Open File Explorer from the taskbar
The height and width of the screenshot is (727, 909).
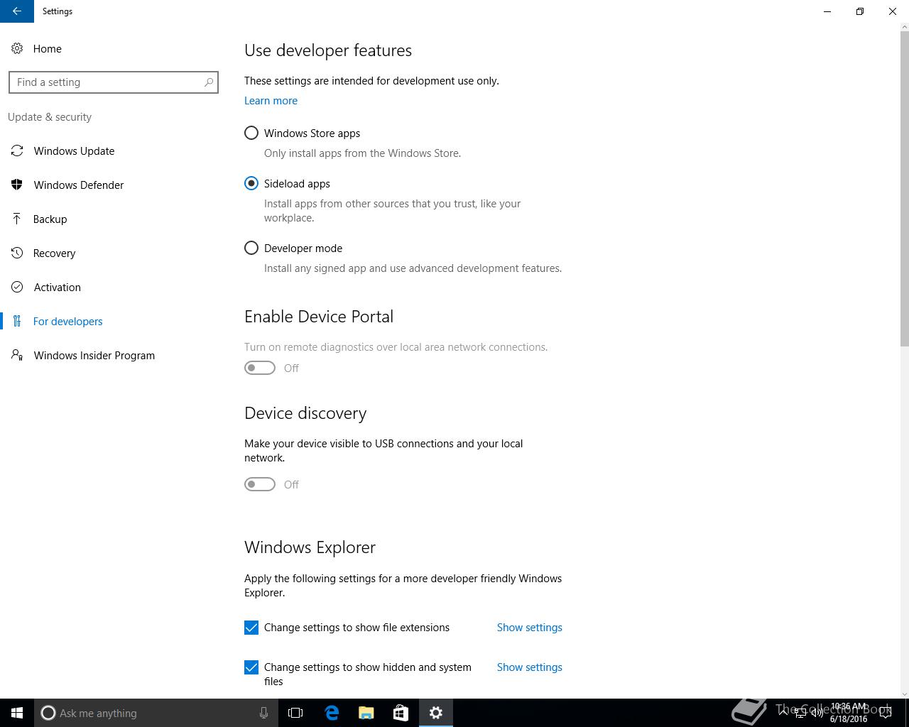pos(366,713)
